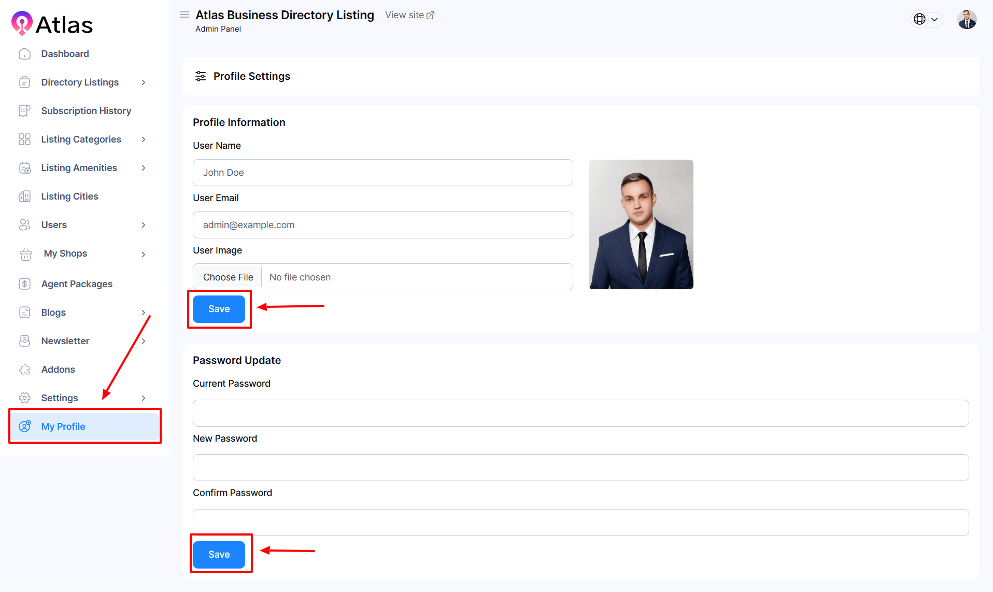Expand the My Shops submenu
Screen dimensions: 993x592
pyautogui.click(x=144, y=254)
